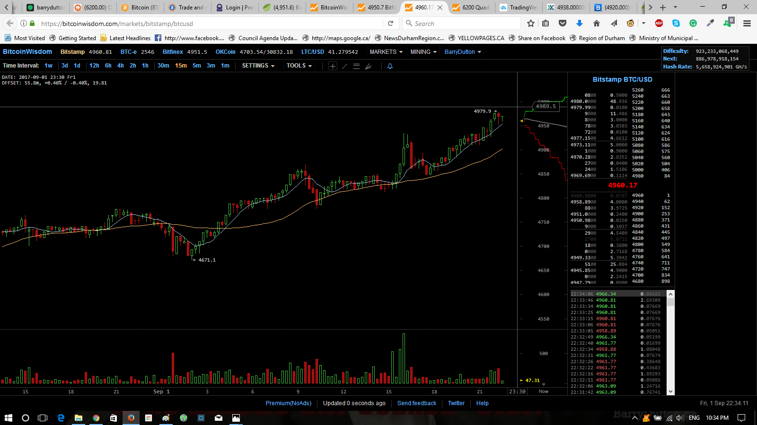
Task: Activate the eyedropper color picker extension
Action: tap(710, 23)
